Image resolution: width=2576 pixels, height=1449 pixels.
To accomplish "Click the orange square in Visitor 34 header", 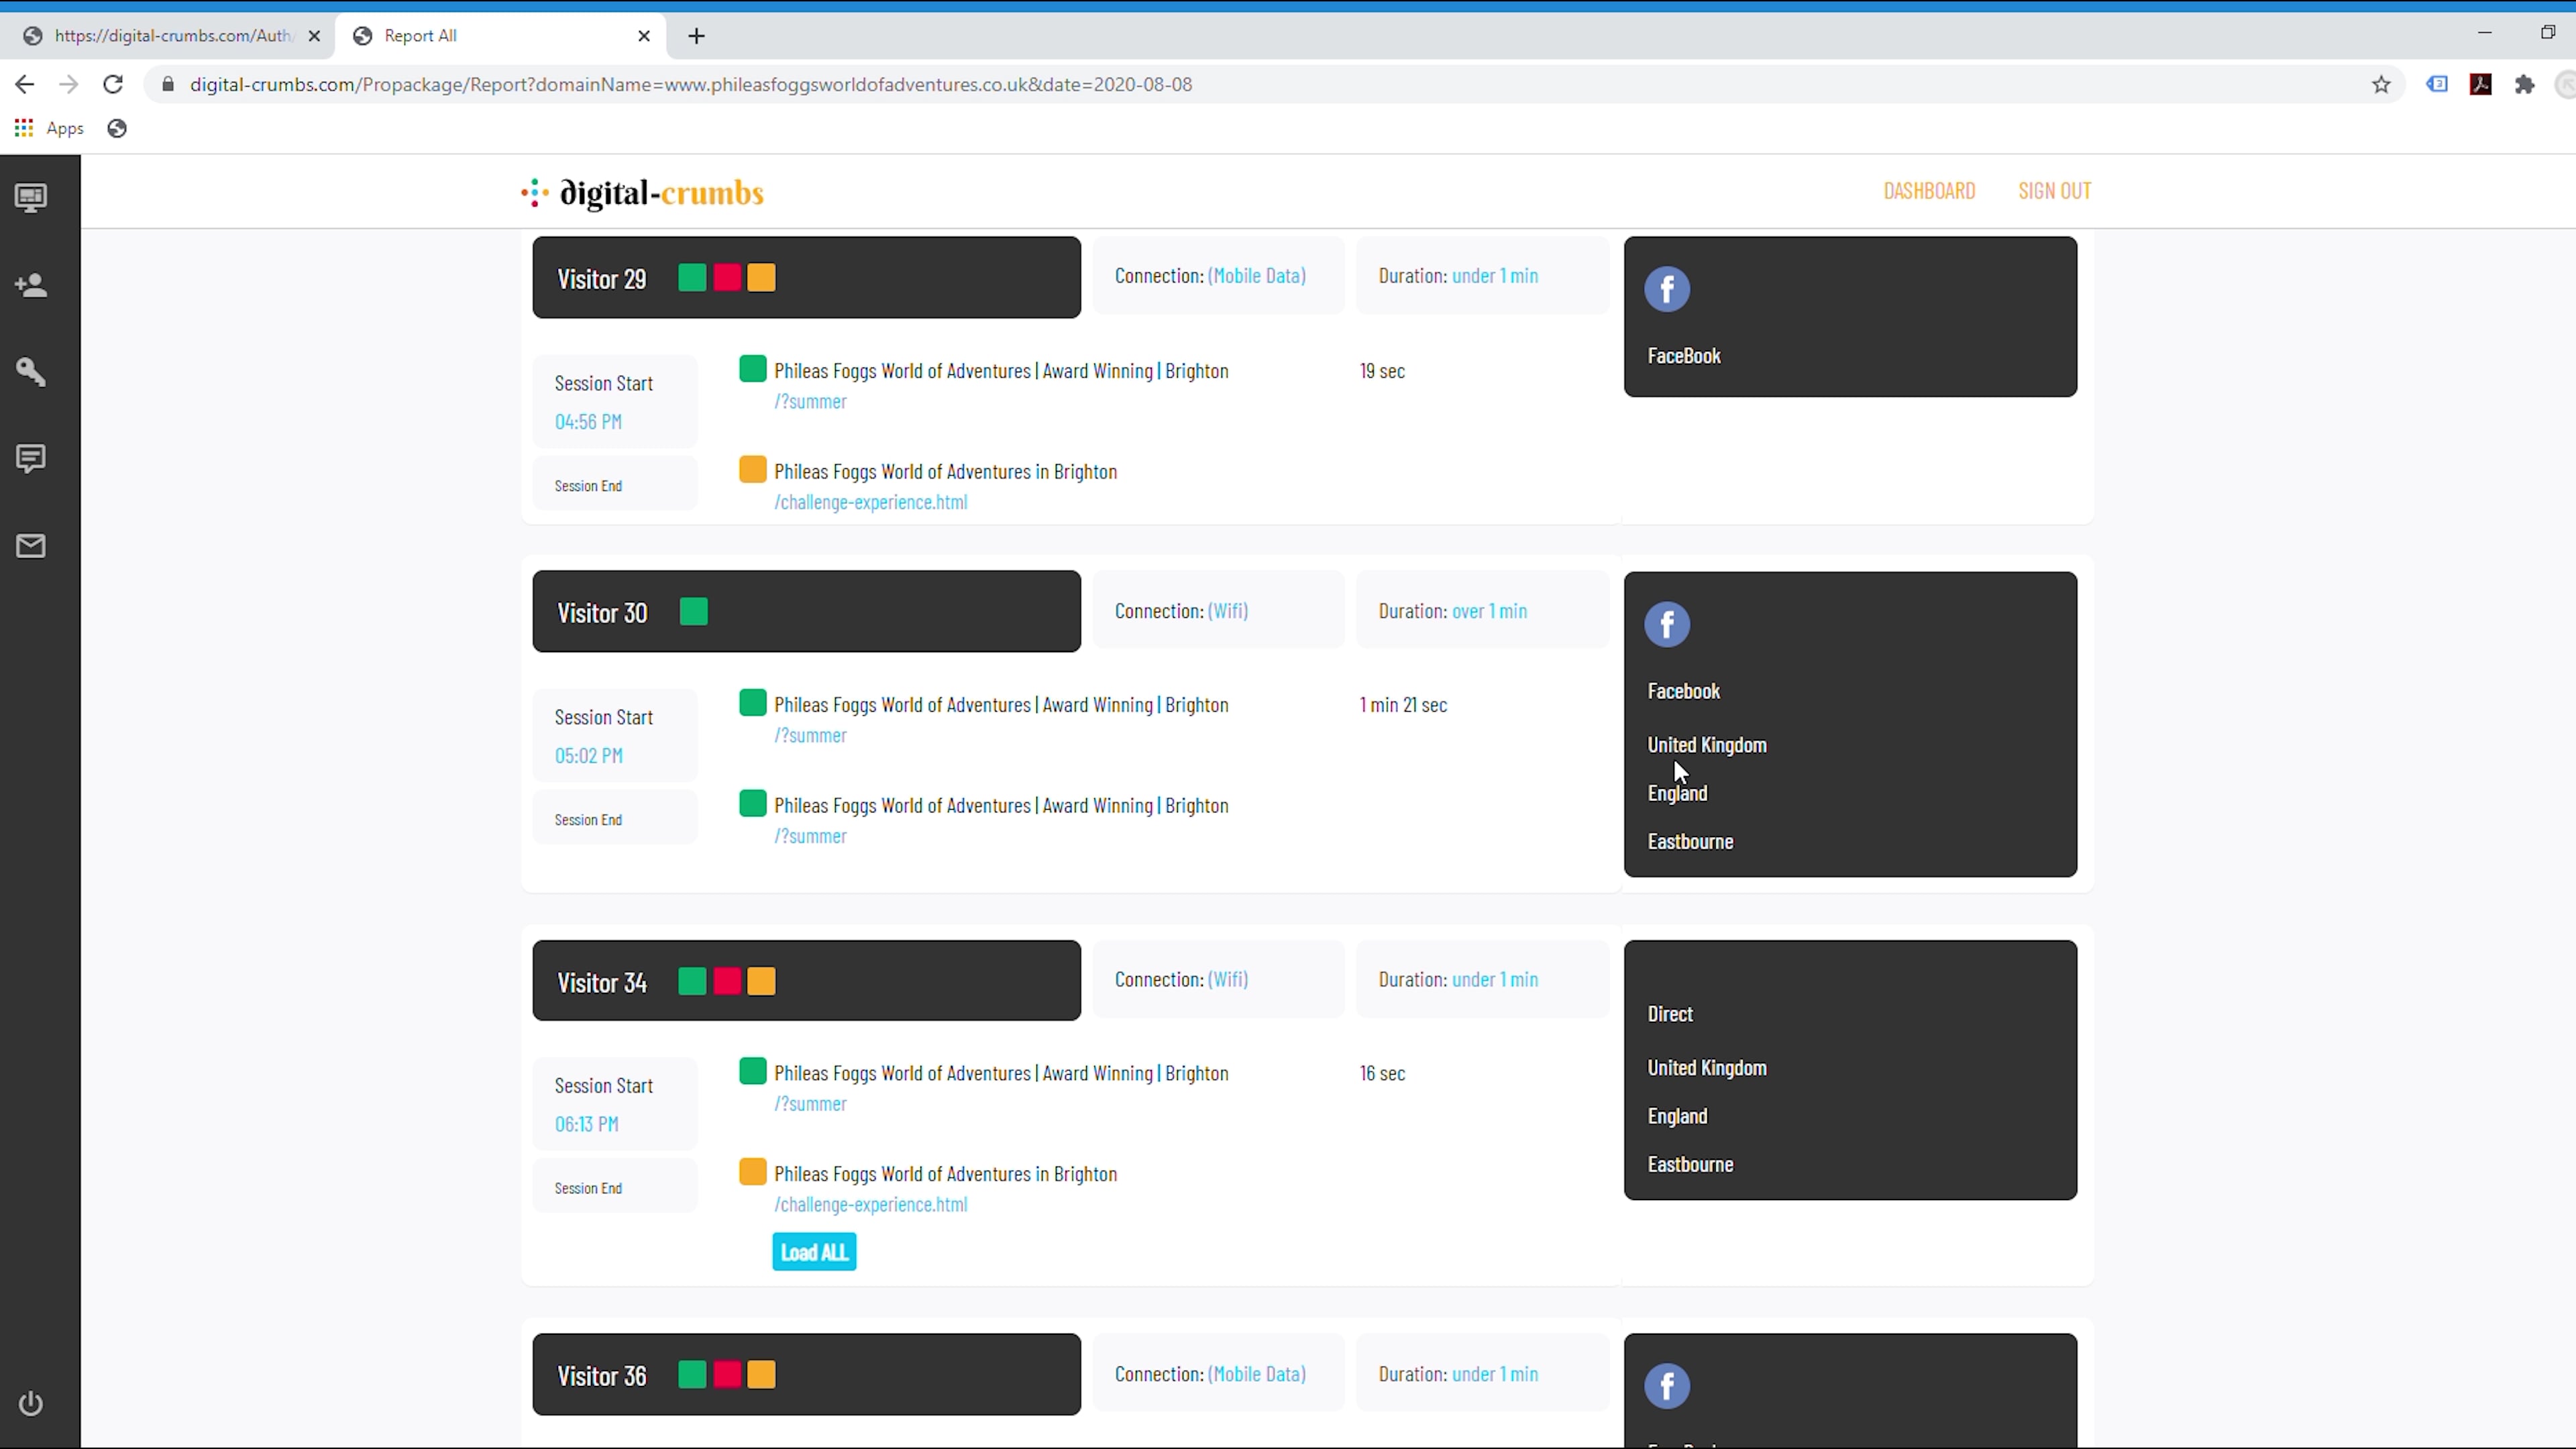I will pyautogui.click(x=761, y=981).
